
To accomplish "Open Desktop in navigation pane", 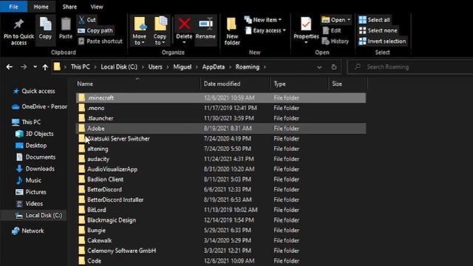I will click(x=31, y=146).
